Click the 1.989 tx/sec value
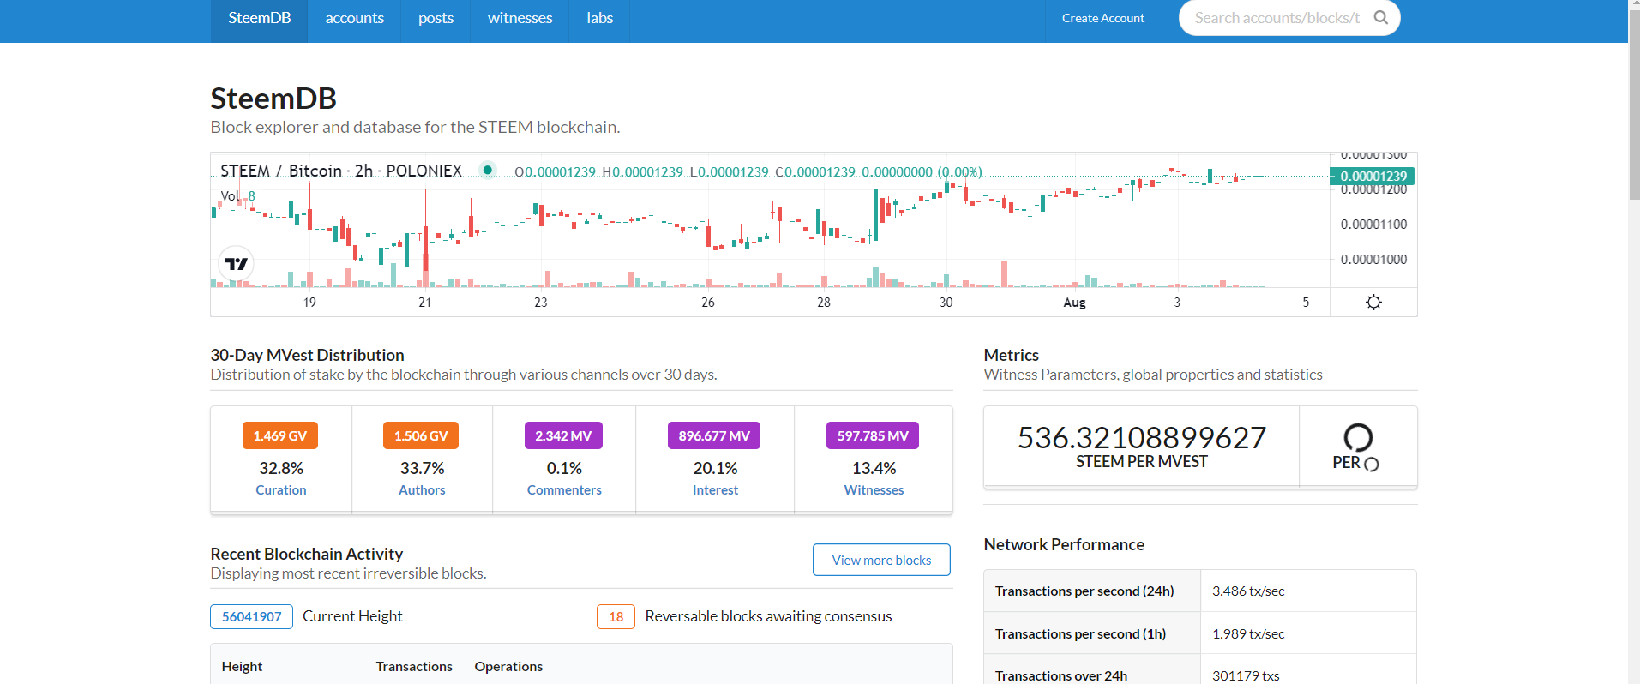Image resolution: width=1640 pixels, height=684 pixels. click(x=1248, y=633)
